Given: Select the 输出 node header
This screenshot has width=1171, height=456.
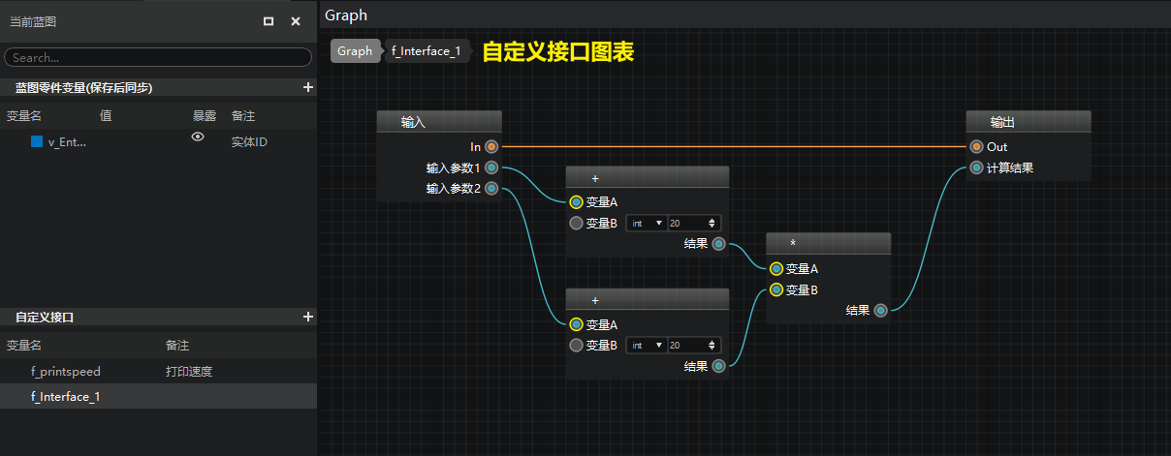Looking at the screenshot, I should (1029, 122).
